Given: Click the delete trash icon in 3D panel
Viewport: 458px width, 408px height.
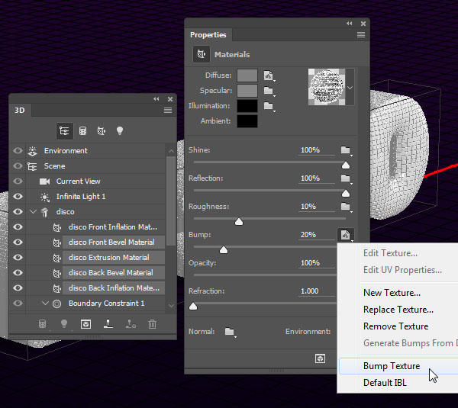Looking at the screenshot, I should (152, 324).
